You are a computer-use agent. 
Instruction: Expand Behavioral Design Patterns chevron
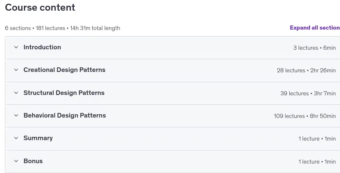pyautogui.click(x=16, y=115)
